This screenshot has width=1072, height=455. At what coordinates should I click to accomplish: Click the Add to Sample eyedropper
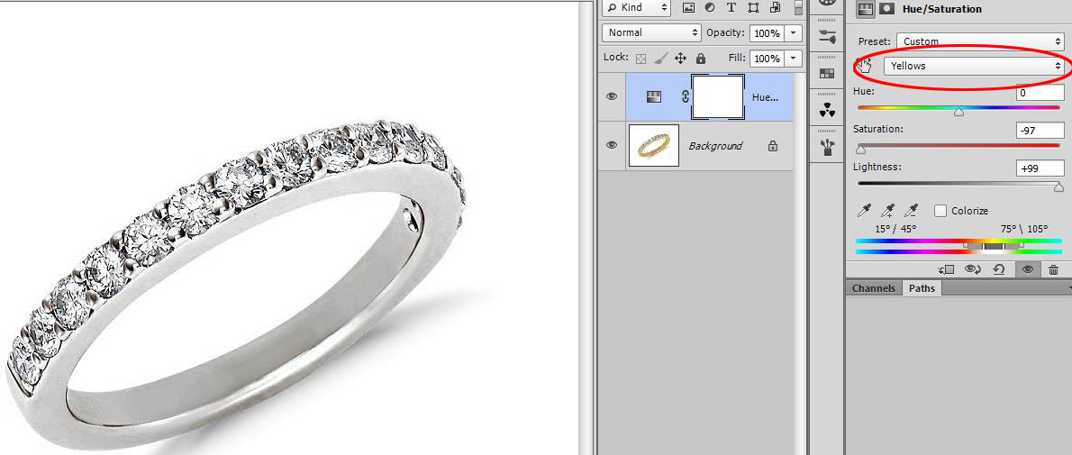(x=888, y=211)
